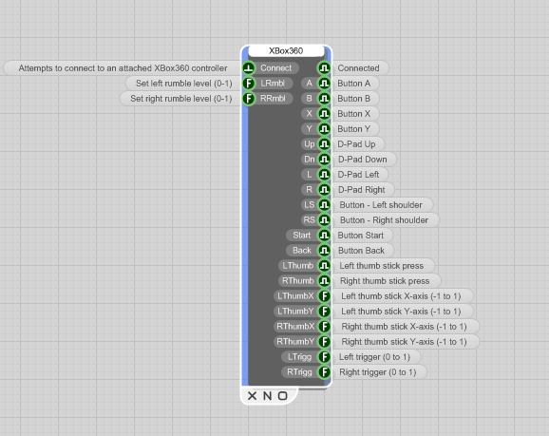Select the LTrigg output label

(299, 357)
